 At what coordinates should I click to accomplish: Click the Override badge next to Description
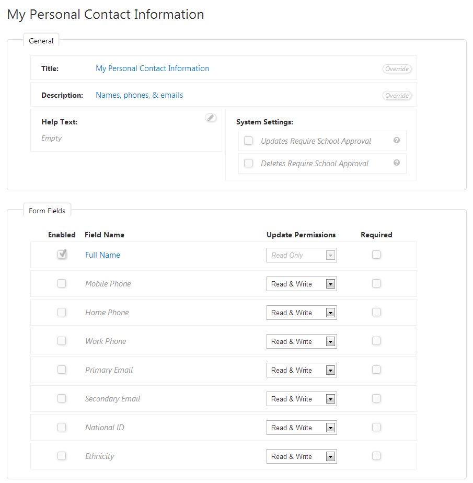coord(397,95)
